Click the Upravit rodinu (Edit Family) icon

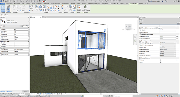point(79,8)
